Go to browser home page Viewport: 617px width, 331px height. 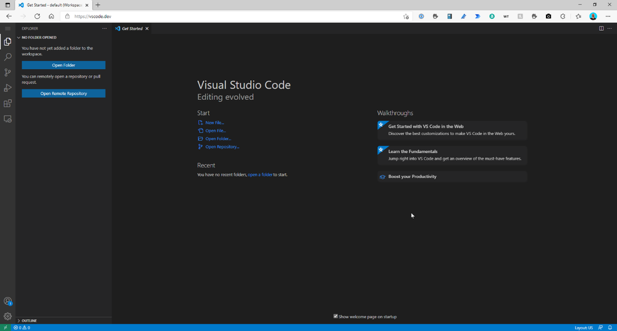(x=51, y=17)
